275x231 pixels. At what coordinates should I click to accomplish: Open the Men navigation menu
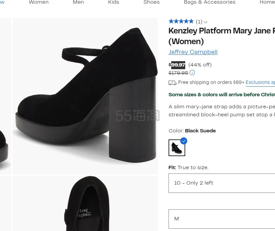(78, 3)
